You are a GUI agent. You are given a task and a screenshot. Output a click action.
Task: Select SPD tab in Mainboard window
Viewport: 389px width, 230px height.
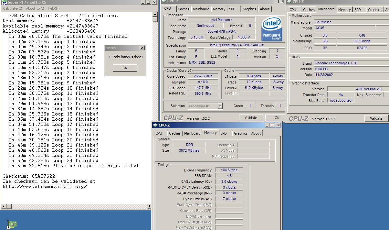357,10
